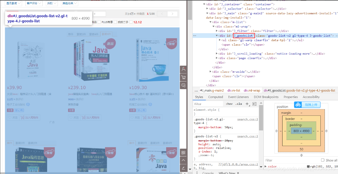Click the back-to-top arrow icon

click(183, 160)
